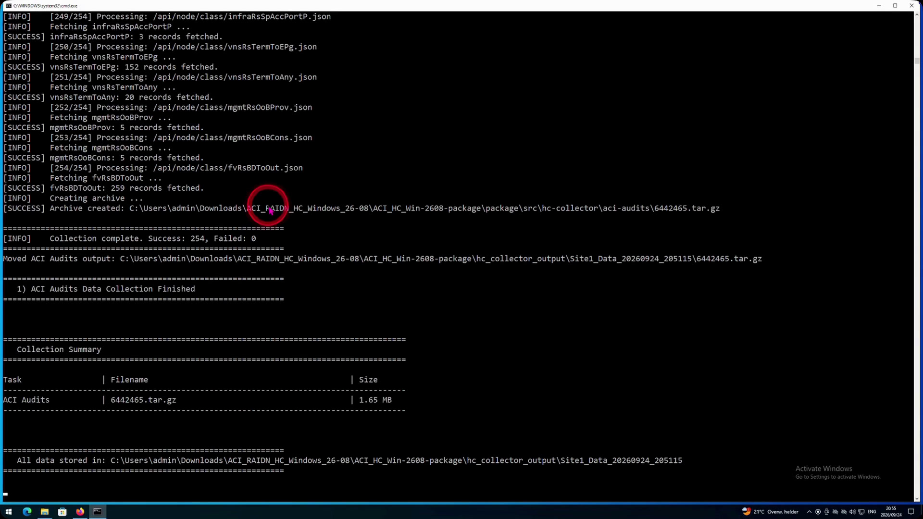Open Firefox from the taskbar
This screenshot has width=923, height=519.
point(80,512)
